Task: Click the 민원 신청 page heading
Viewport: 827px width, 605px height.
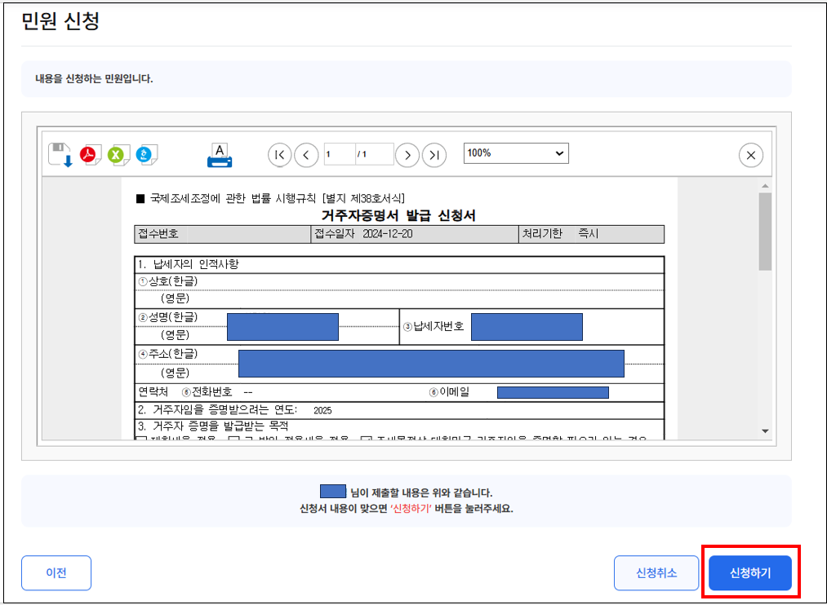Action: point(60,21)
